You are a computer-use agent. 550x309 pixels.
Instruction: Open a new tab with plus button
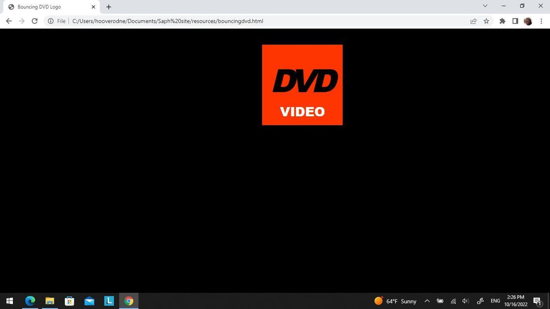pos(109,7)
